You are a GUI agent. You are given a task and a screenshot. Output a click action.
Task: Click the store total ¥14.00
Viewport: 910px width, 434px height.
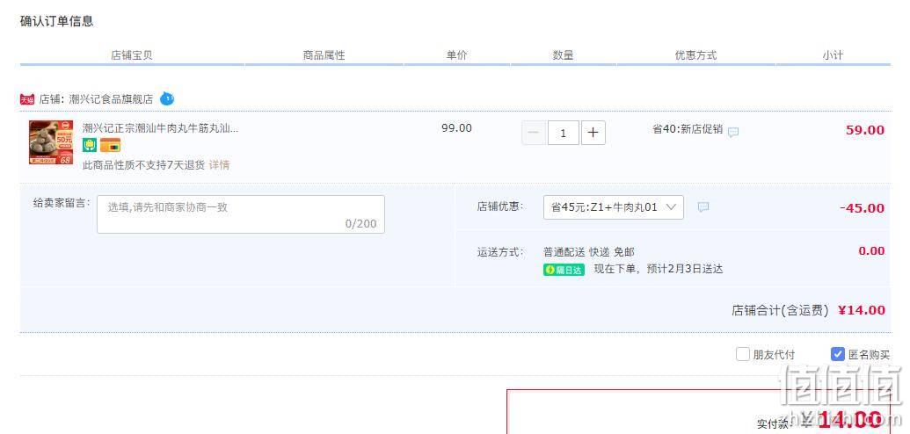(x=862, y=310)
